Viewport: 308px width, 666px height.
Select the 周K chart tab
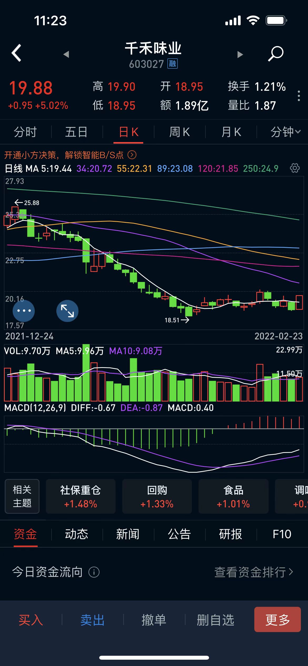180,132
